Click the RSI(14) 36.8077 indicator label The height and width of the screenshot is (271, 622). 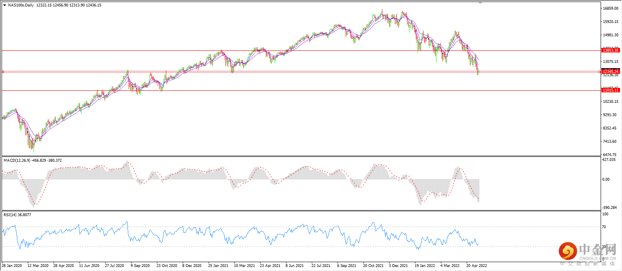(x=17, y=215)
